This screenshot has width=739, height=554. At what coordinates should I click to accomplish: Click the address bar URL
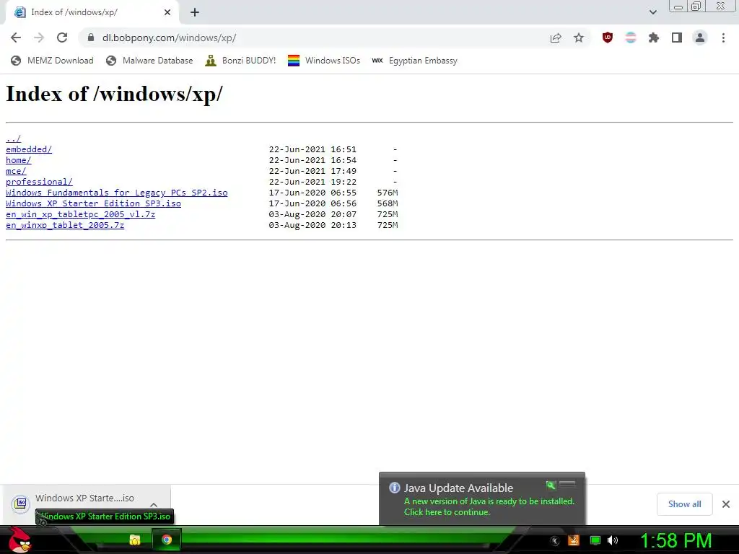click(169, 38)
